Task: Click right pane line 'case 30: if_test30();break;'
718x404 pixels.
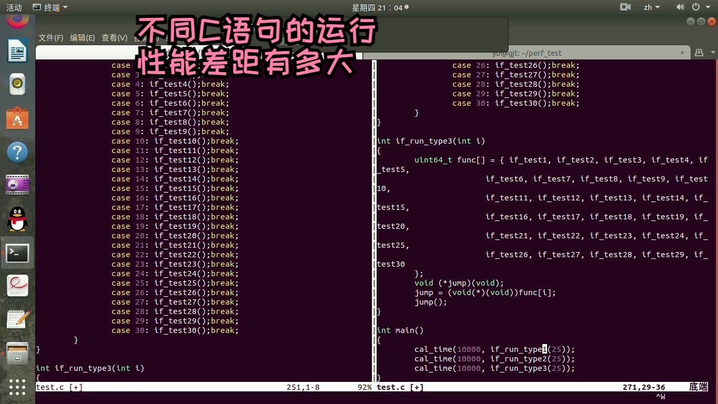Action: (516, 103)
